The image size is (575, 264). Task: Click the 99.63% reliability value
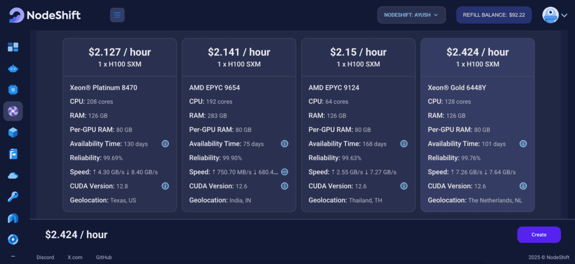pyautogui.click(x=352, y=158)
